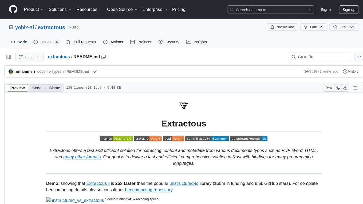Click the star count 55
363x204 pixels.
tap(352, 27)
